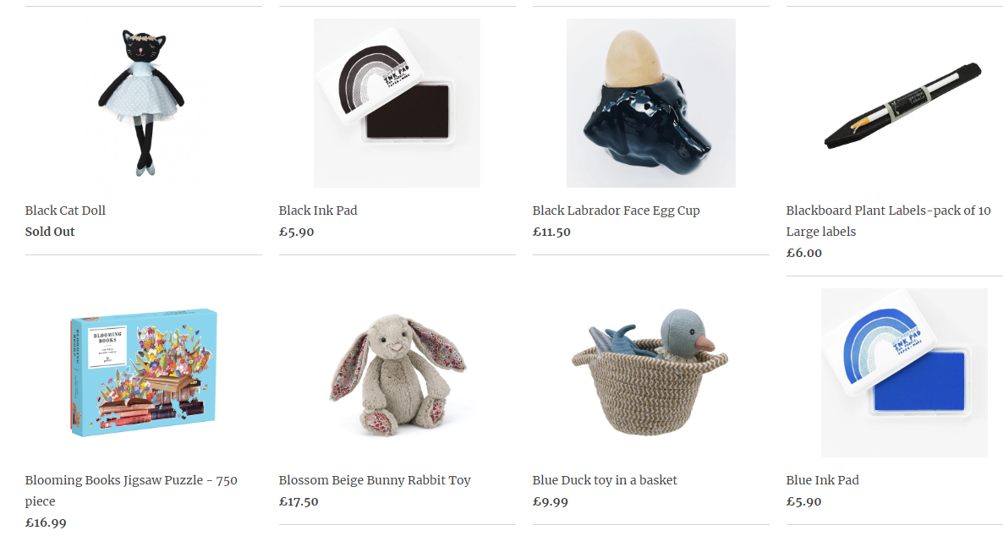Open Blossom Beige Bunny Rabbit Toy link

pos(374,480)
